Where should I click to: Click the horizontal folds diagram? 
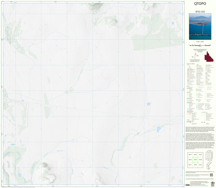point(209,155)
